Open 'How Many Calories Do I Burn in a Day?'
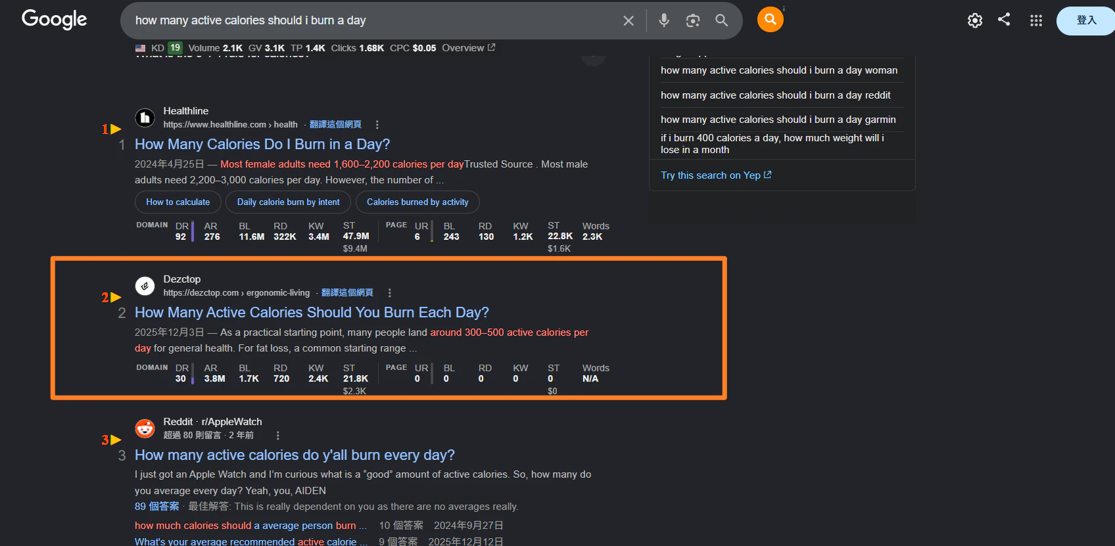Image resolution: width=1115 pixels, height=546 pixels. point(262,144)
